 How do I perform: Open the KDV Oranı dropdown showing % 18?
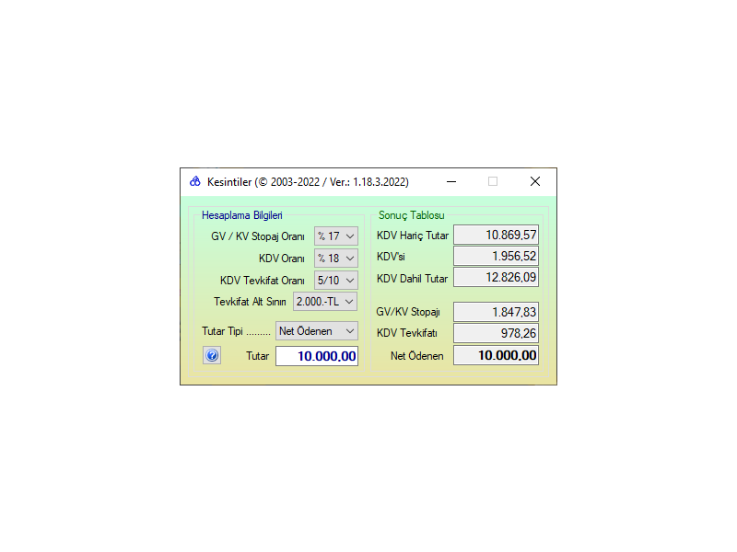pyautogui.click(x=336, y=259)
